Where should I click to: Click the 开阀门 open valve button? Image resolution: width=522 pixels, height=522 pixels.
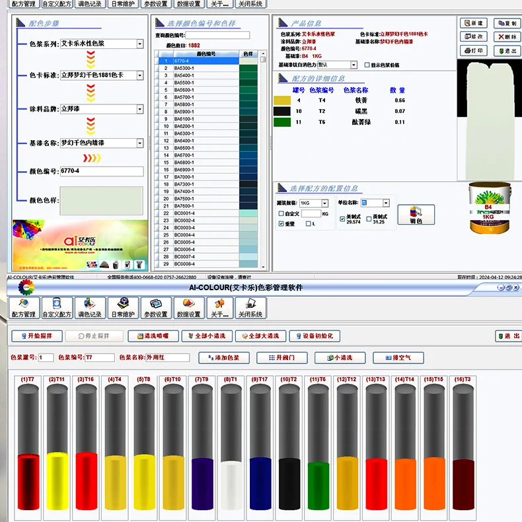pos(281,357)
